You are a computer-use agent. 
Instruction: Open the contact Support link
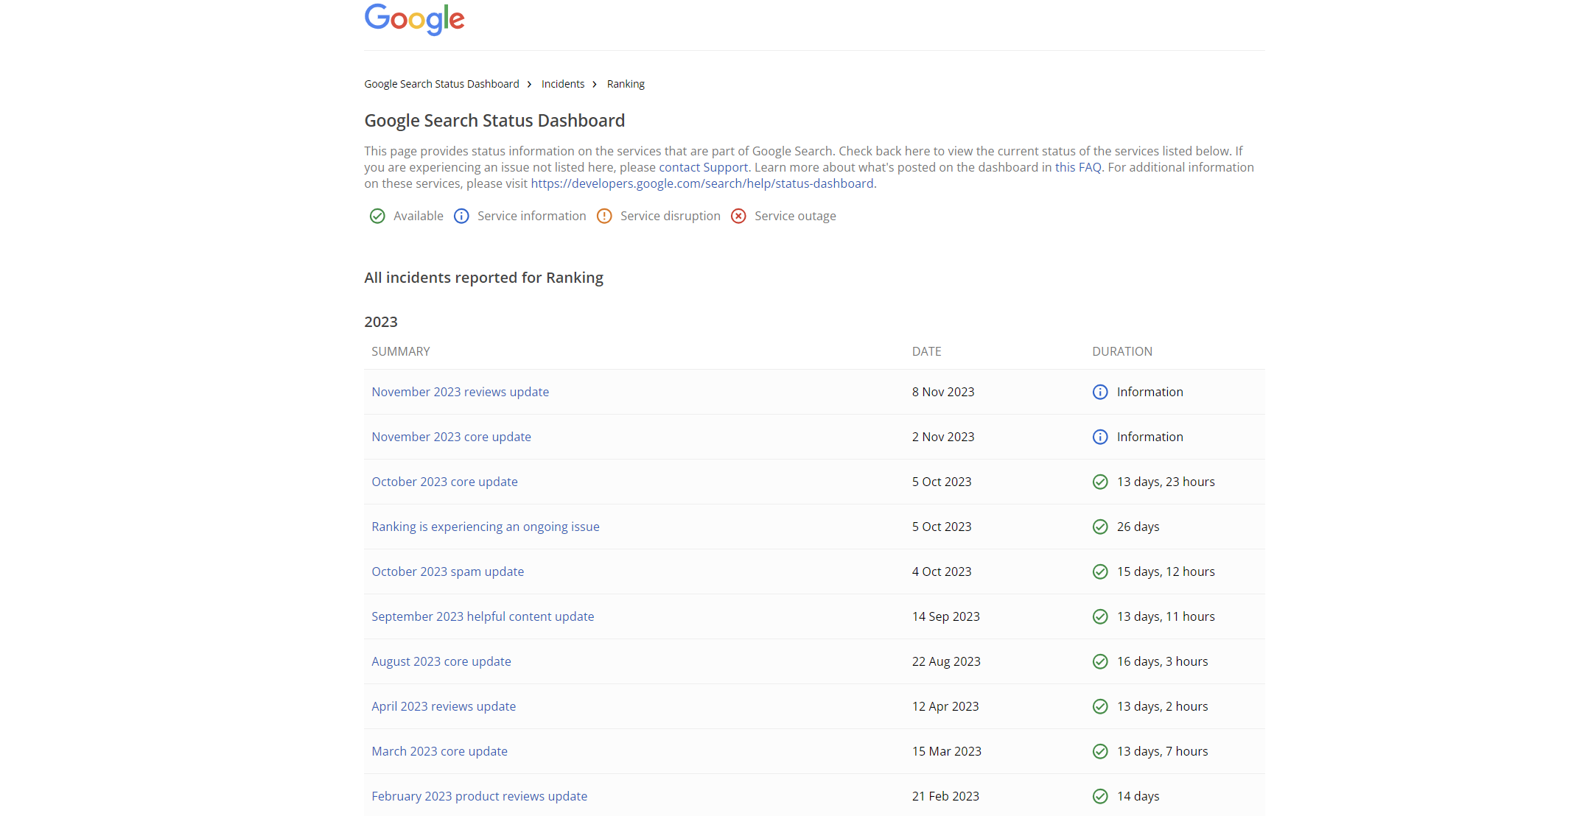[x=703, y=167]
